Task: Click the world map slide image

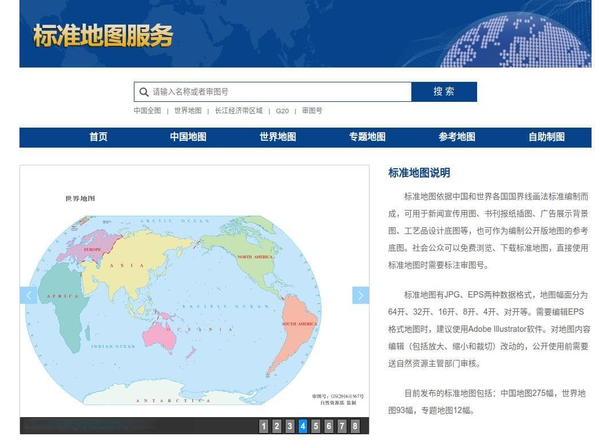Action: click(x=195, y=291)
